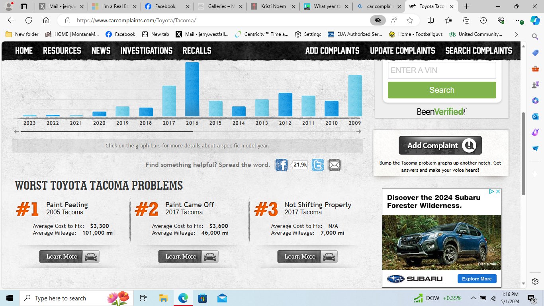The image size is (544, 306).
Task: Open the INVESTIGATIONS menu item
Action: click(x=147, y=51)
